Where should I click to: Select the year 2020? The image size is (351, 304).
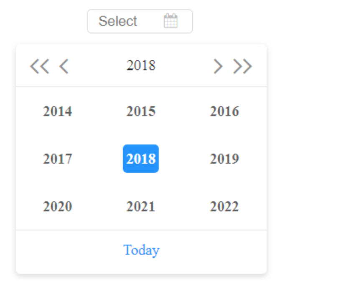pos(57,206)
